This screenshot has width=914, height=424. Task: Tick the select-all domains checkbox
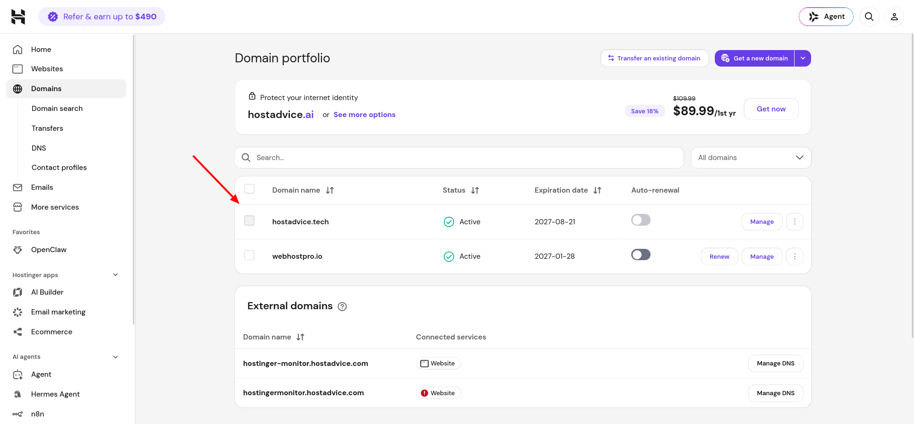coord(249,189)
